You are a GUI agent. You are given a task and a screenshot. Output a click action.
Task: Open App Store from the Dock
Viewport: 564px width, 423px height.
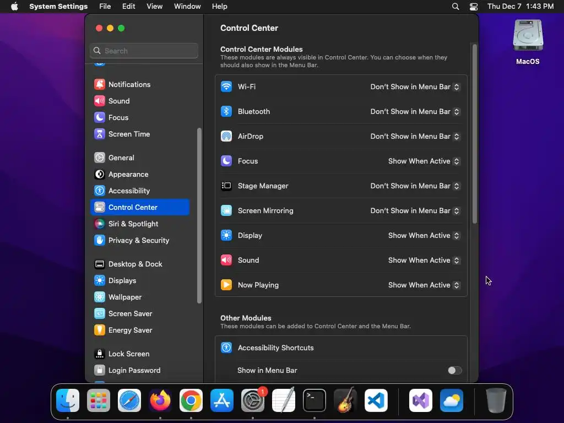(222, 400)
